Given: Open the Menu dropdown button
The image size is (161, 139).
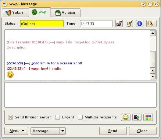Looking at the screenshot, I should (17, 131).
